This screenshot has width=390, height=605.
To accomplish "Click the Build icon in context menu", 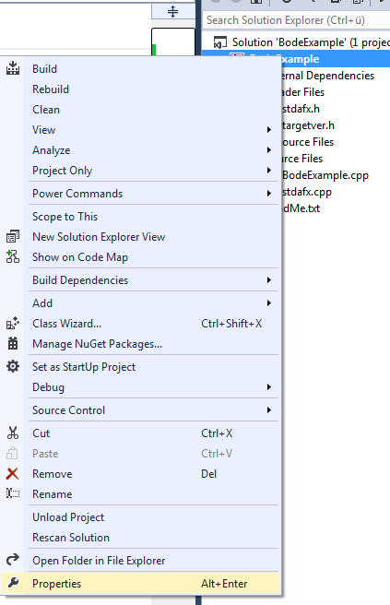I will tap(13, 68).
